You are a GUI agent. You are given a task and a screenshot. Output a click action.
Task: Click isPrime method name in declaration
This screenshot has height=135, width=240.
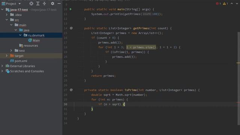(130, 90)
